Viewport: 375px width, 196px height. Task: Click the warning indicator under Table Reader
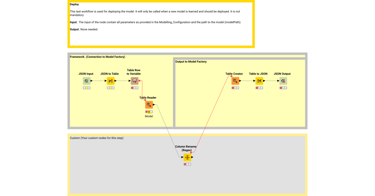coord(149,111)
